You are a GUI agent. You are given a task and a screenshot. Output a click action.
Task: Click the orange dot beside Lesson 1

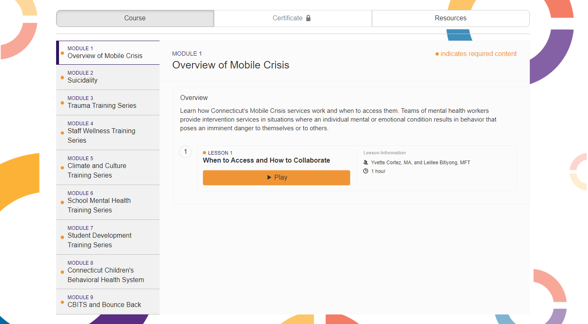click(x=204, y=153)
